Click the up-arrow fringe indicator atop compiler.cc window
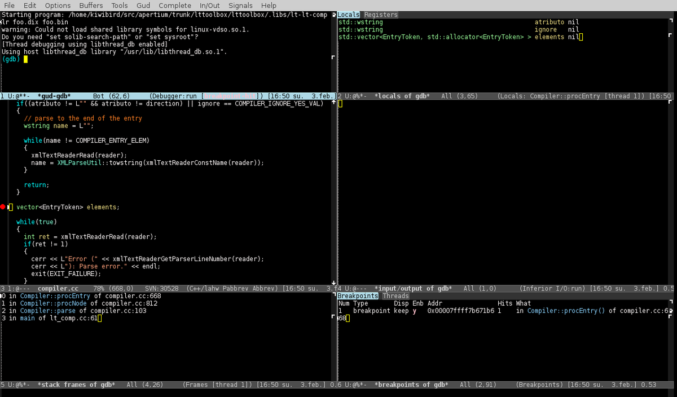 click(x=333, y=104)
